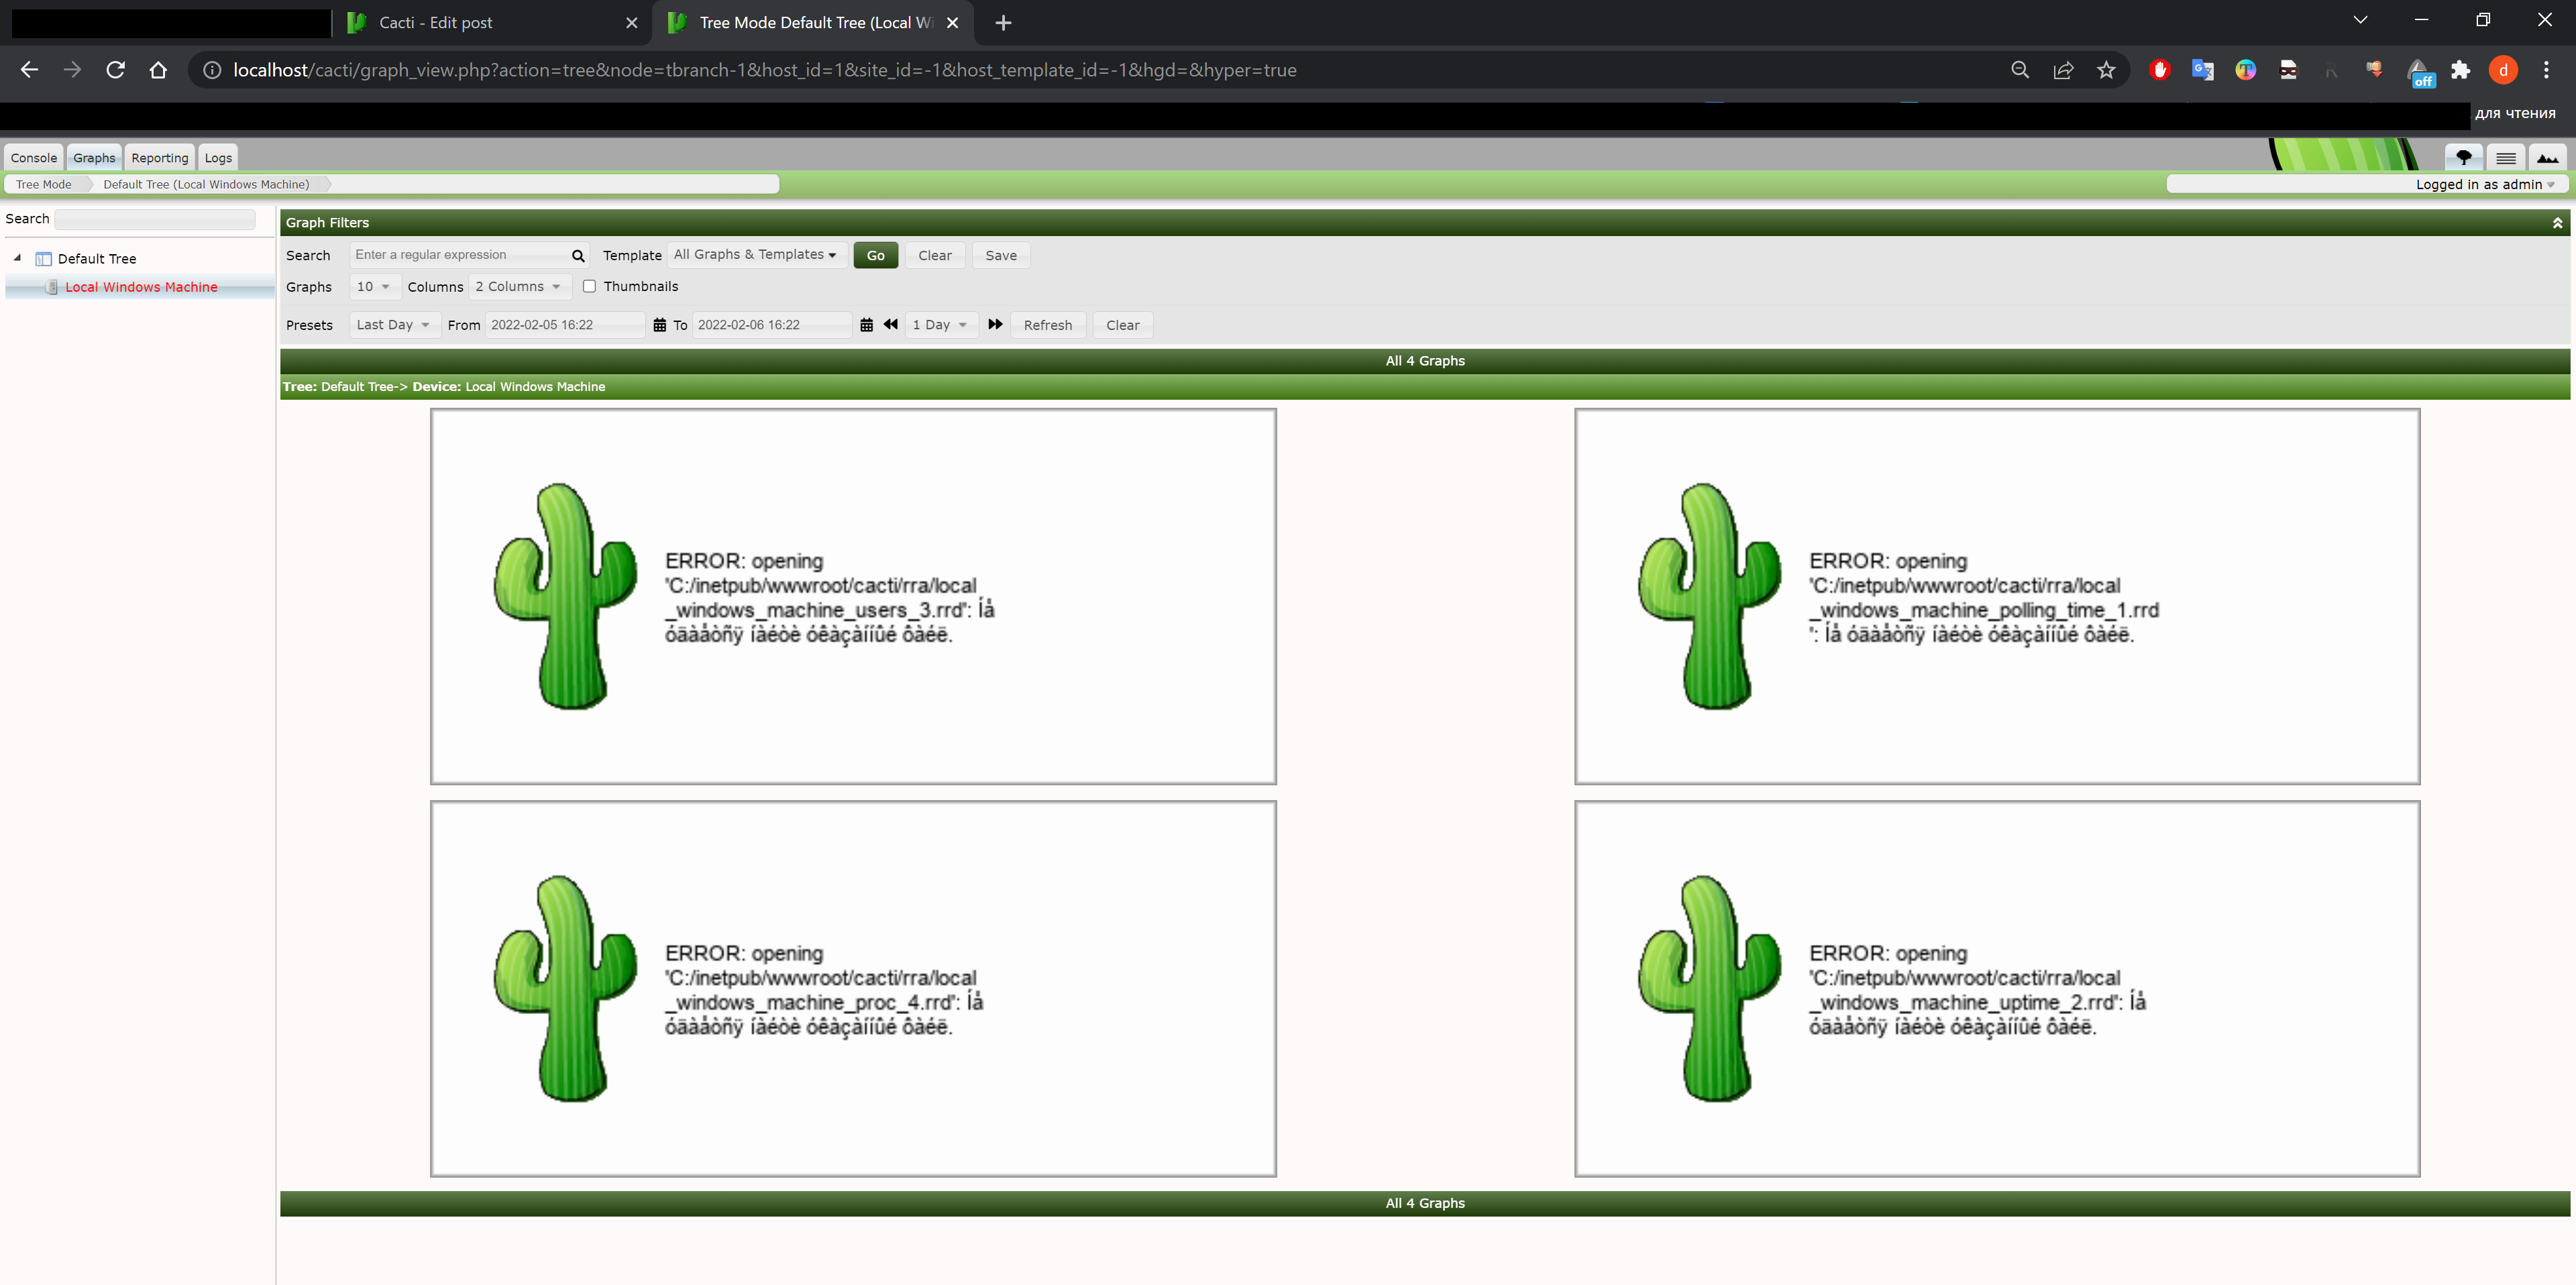Click the Go button

coord(875,256)
